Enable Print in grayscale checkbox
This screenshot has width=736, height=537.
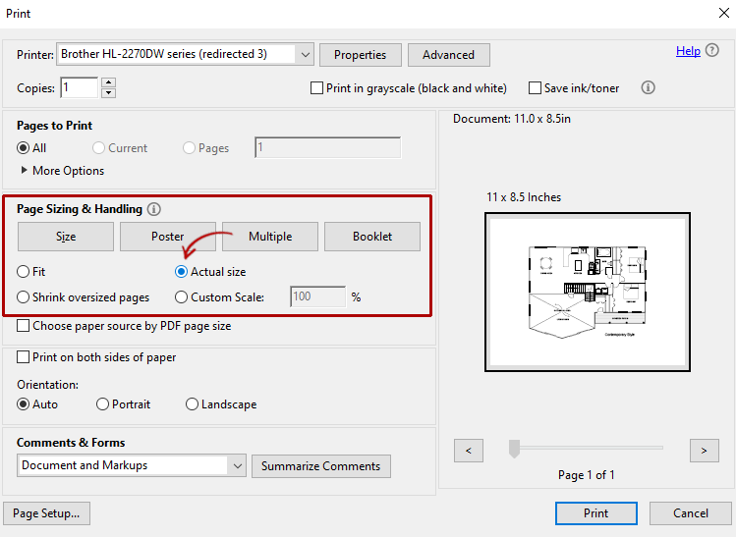[x=317, y=88]
